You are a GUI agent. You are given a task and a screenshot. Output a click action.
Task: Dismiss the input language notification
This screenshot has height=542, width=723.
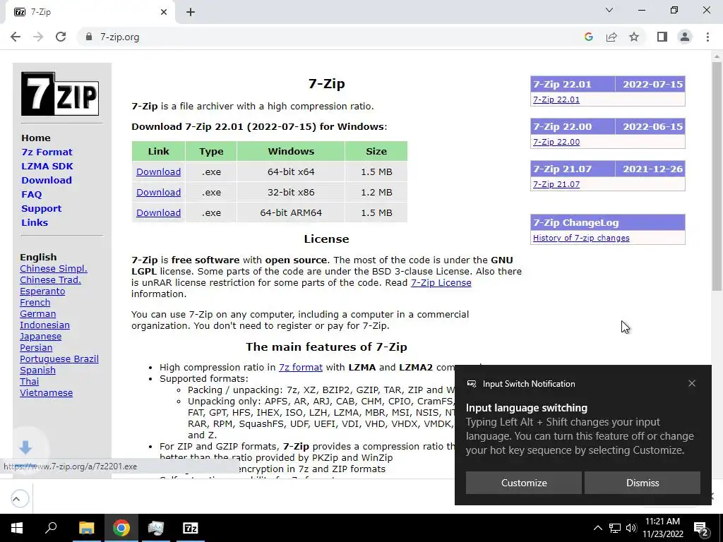[643, 483]
